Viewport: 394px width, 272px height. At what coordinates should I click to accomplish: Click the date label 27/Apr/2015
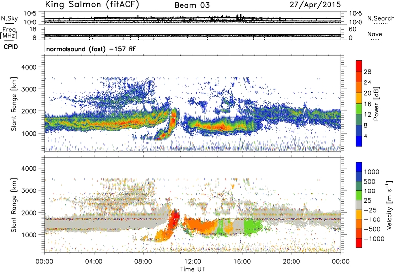315,4
